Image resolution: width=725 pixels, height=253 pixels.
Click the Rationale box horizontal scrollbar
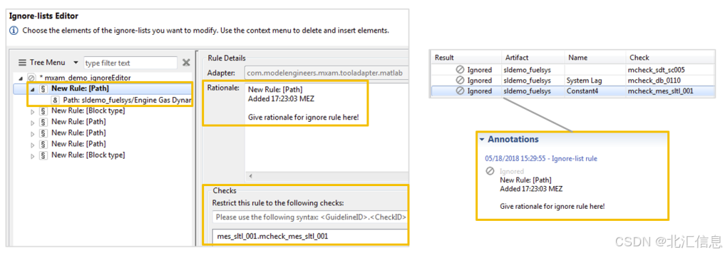pos(326,176)
